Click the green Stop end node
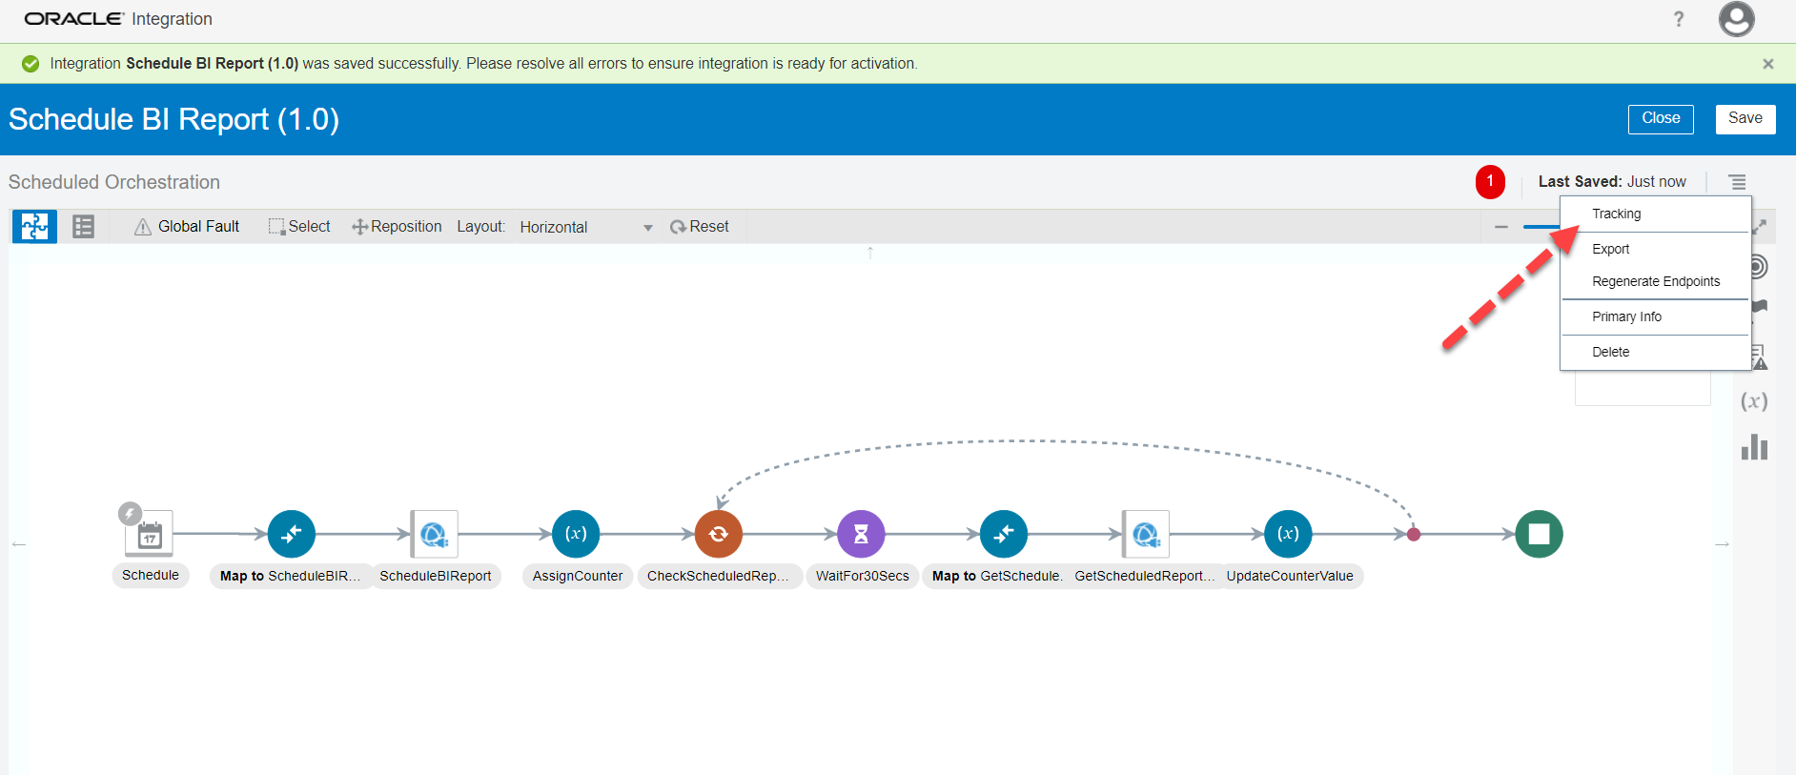The height and width of the screenshot is (775, 1796). point(1539,534)
